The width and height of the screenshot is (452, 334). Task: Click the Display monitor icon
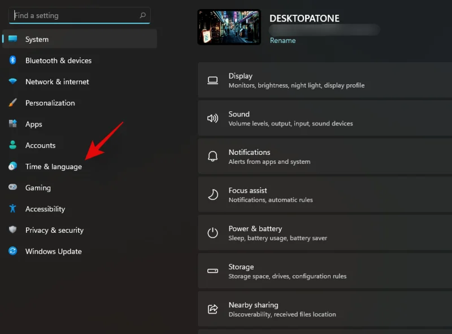click(212, 80)
